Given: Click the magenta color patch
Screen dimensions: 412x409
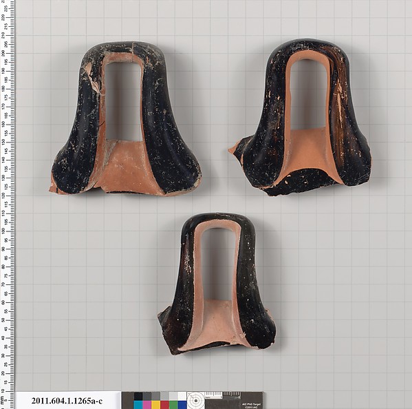Looking at the screenshot, I should point(147,405).
